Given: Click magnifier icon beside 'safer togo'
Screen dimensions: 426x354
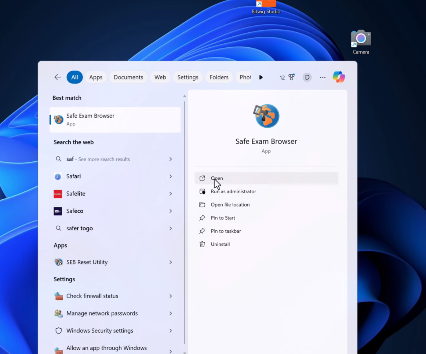Looking at the screenshot, I should (58, 228).
